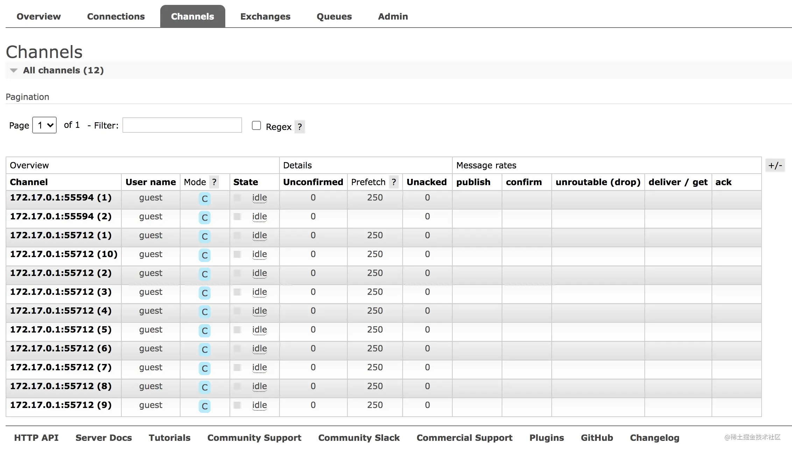792x452 pixels.
Task: Click the C mode badge for 55594 (1)
Action: 205,199
